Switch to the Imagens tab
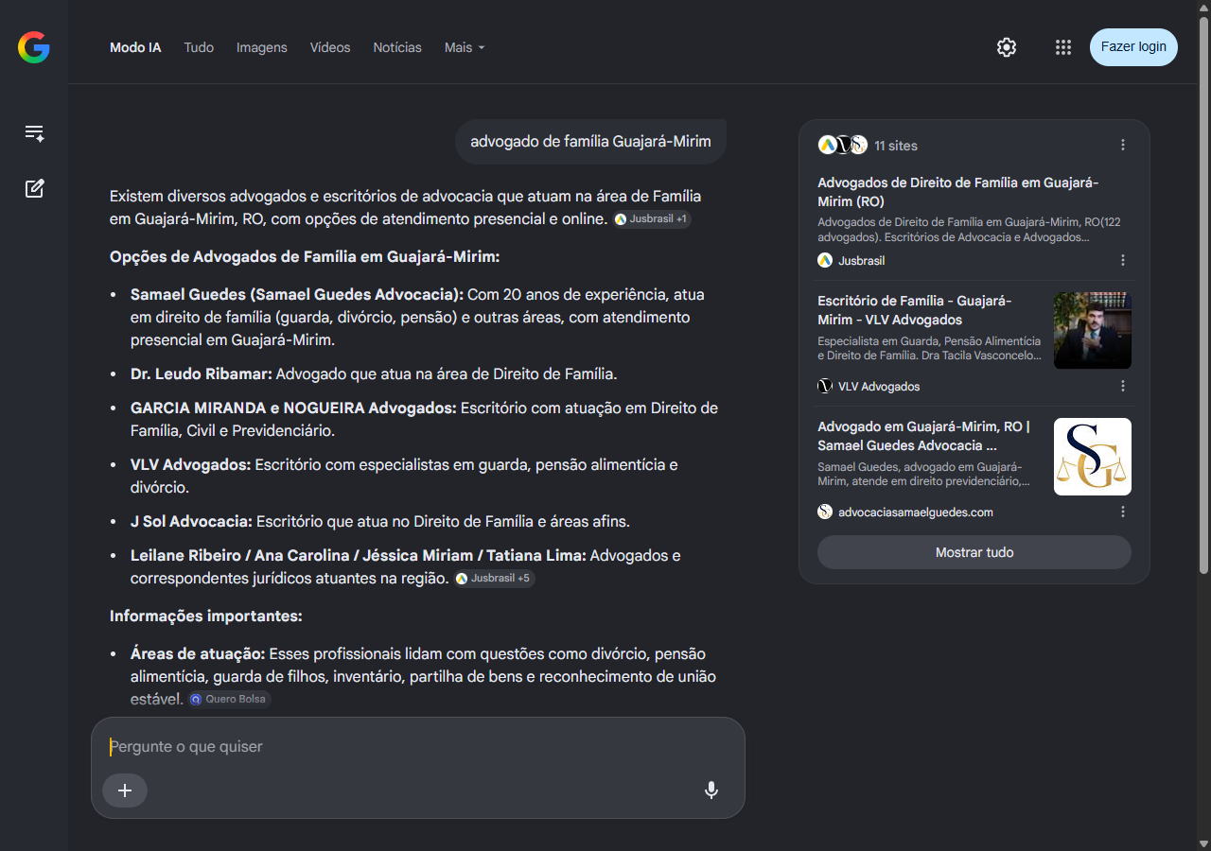1211x851 pixels. (x=262, y=47)
